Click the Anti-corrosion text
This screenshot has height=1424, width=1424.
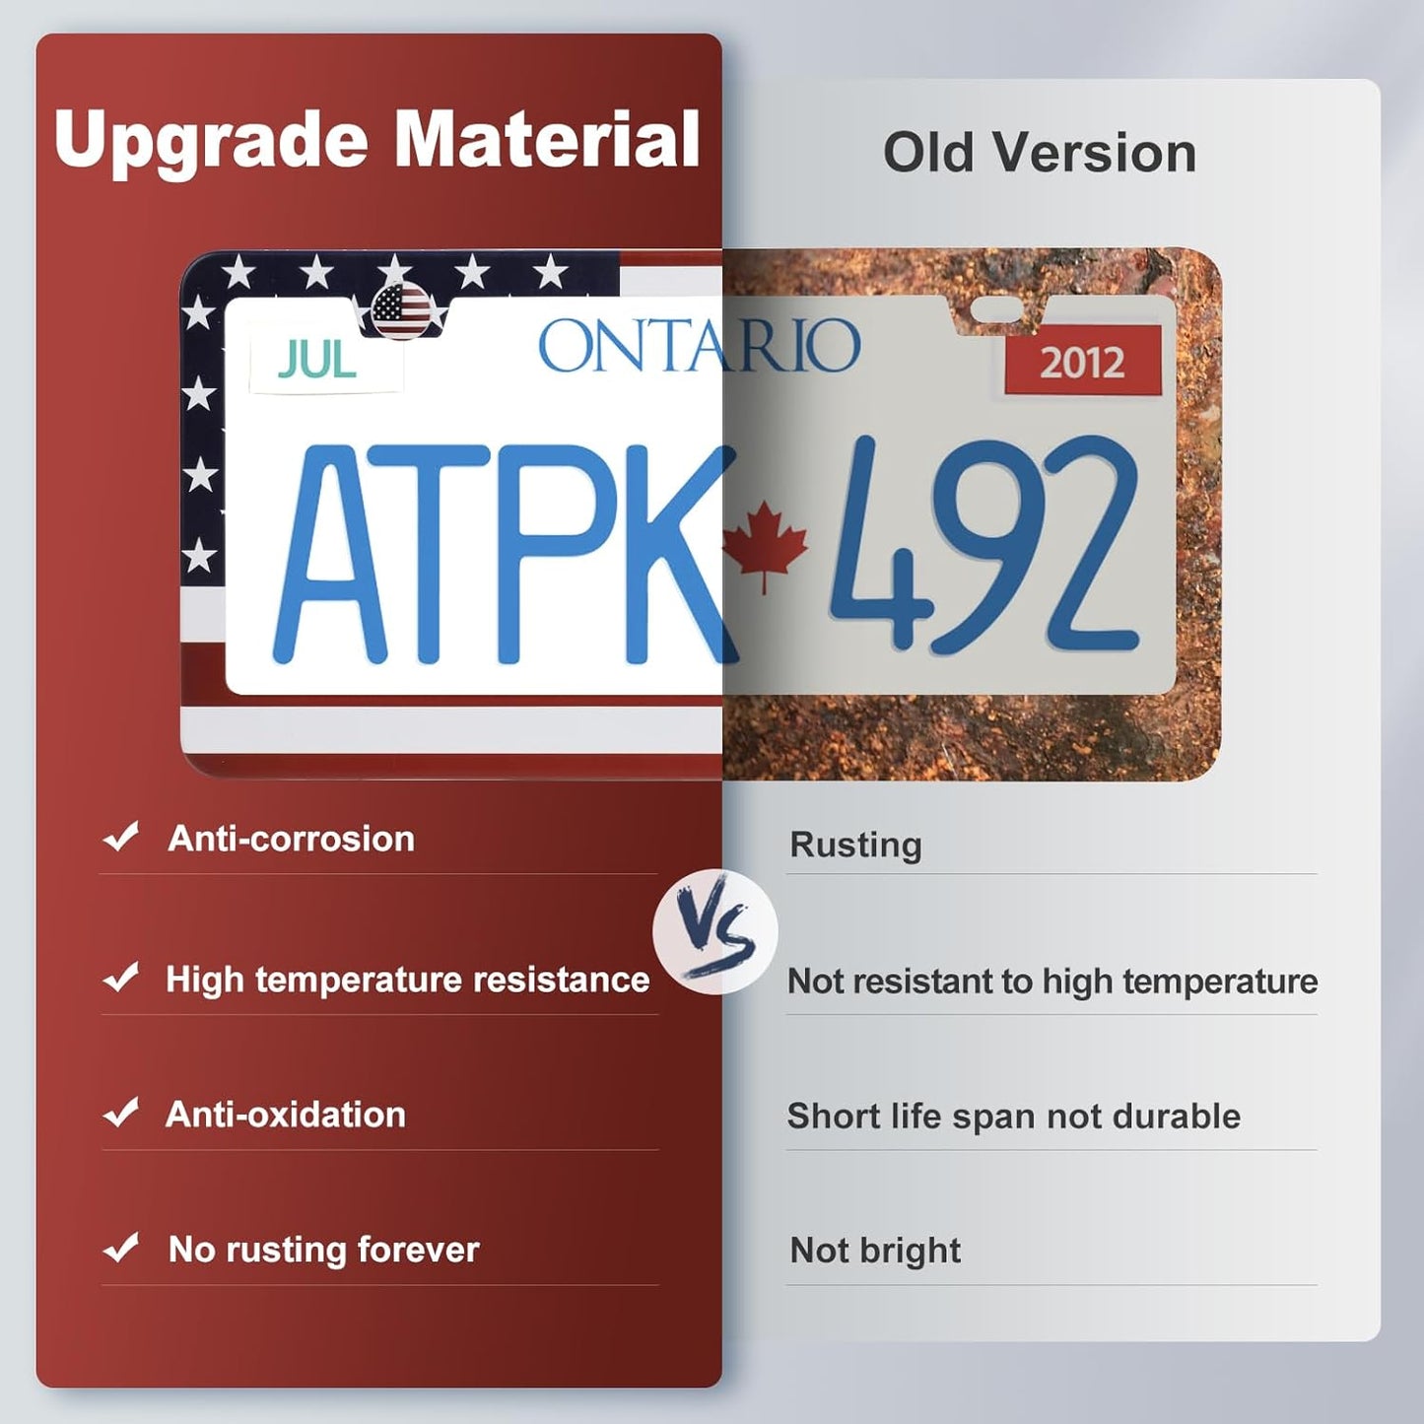coord(291,839)
